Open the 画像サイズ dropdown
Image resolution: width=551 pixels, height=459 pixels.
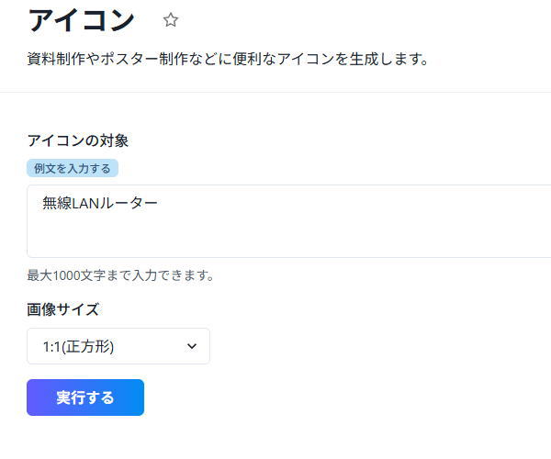[x=118, y=346]
